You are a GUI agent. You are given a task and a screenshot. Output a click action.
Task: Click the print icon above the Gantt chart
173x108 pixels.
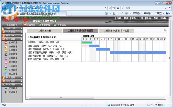[165, 30]
